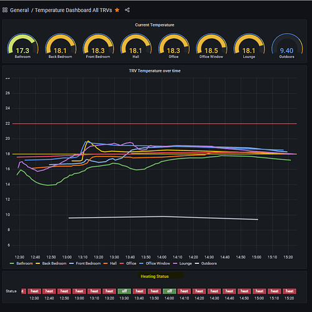The height and width of the screenshot is (312, 312).
Task: Click purple Lounge legend color swatch
Action: click(x=175, y=263)
